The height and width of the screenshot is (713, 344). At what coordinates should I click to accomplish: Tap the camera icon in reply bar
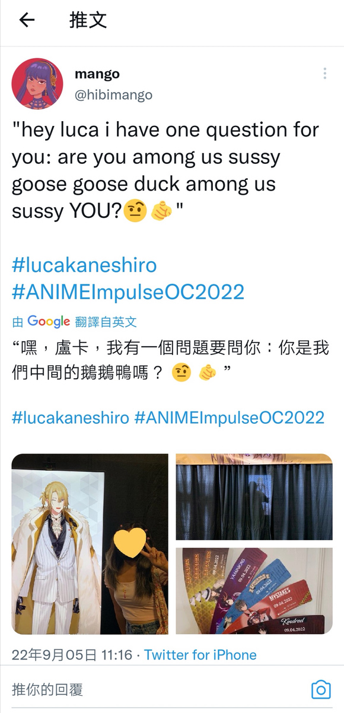(321, 689)
